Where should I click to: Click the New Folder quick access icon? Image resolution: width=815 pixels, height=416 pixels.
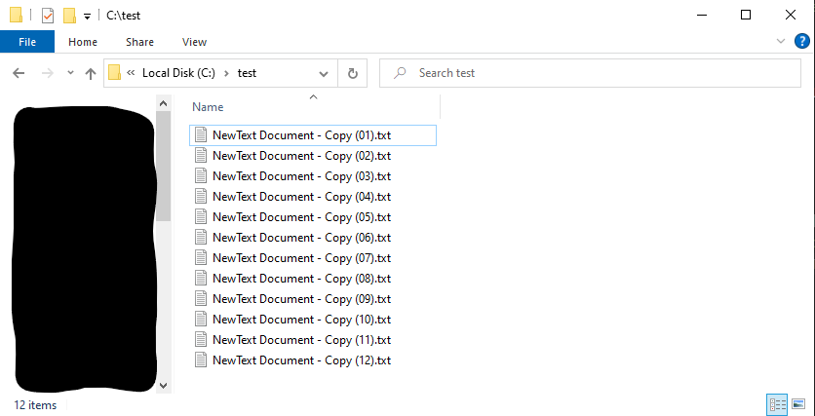tap(70, 16)
